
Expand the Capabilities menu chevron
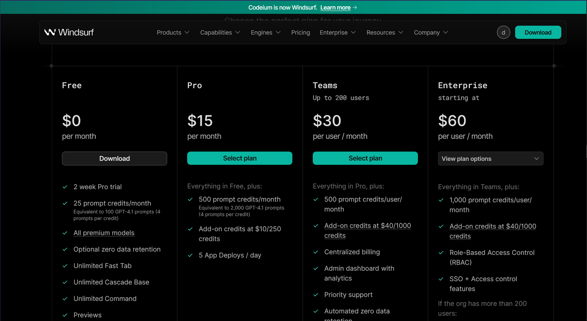click(238, 33)
